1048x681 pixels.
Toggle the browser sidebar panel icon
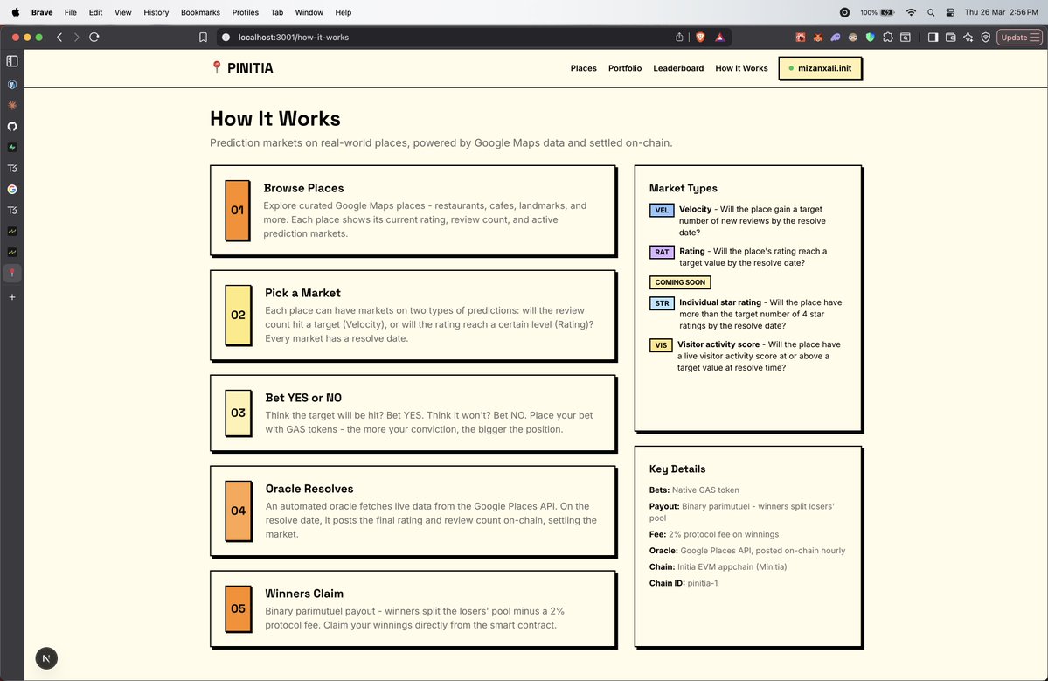pyautogui.click(x=933, y=38)
